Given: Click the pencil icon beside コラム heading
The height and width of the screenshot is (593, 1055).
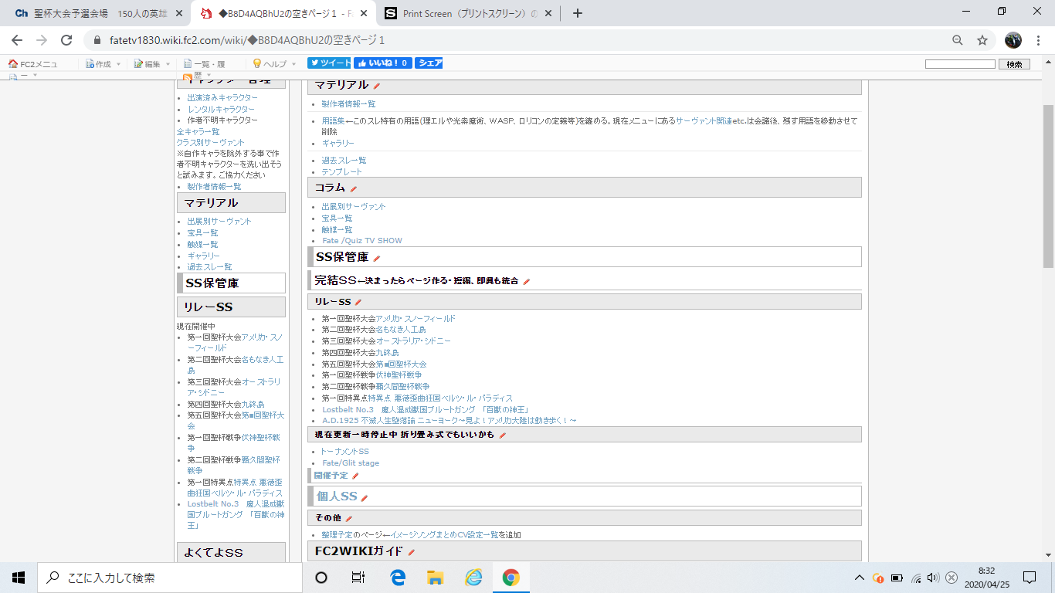Looking at the screenshot, I should [354, 188].
